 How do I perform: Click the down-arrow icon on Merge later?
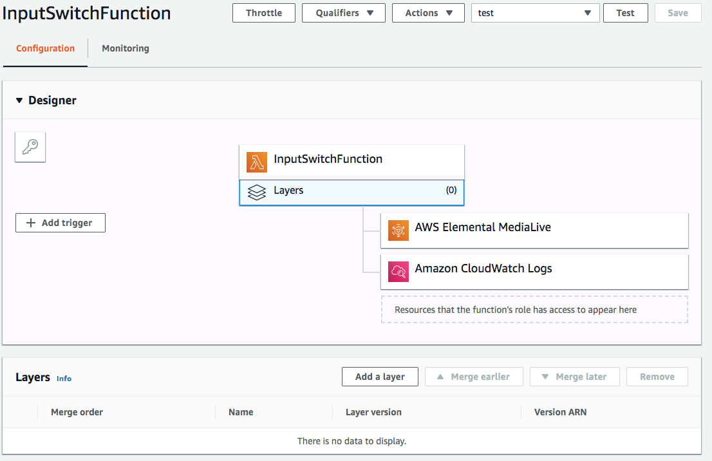click(545, 377)
